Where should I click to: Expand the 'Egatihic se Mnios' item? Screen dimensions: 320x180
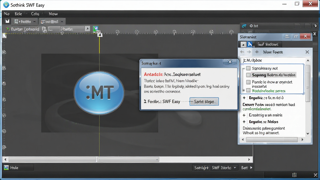pos(244,122)
